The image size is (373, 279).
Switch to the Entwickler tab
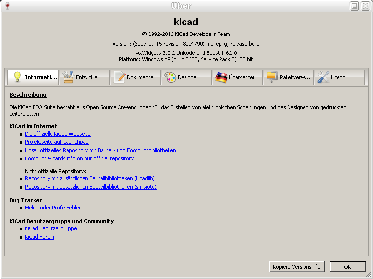[x=84, y=77]
